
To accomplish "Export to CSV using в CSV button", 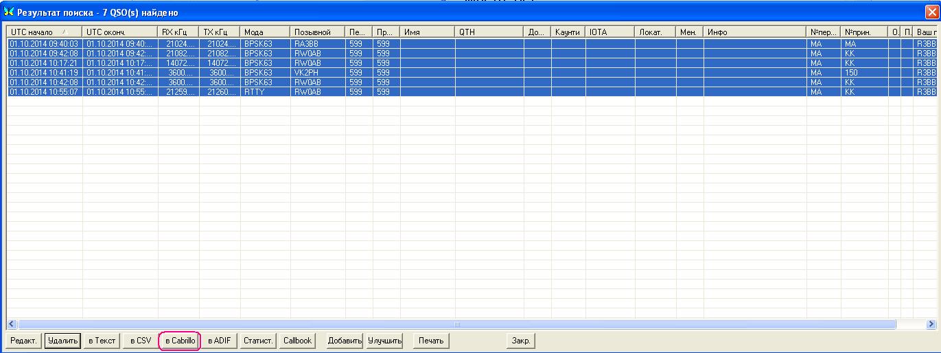I will point(140,341).
